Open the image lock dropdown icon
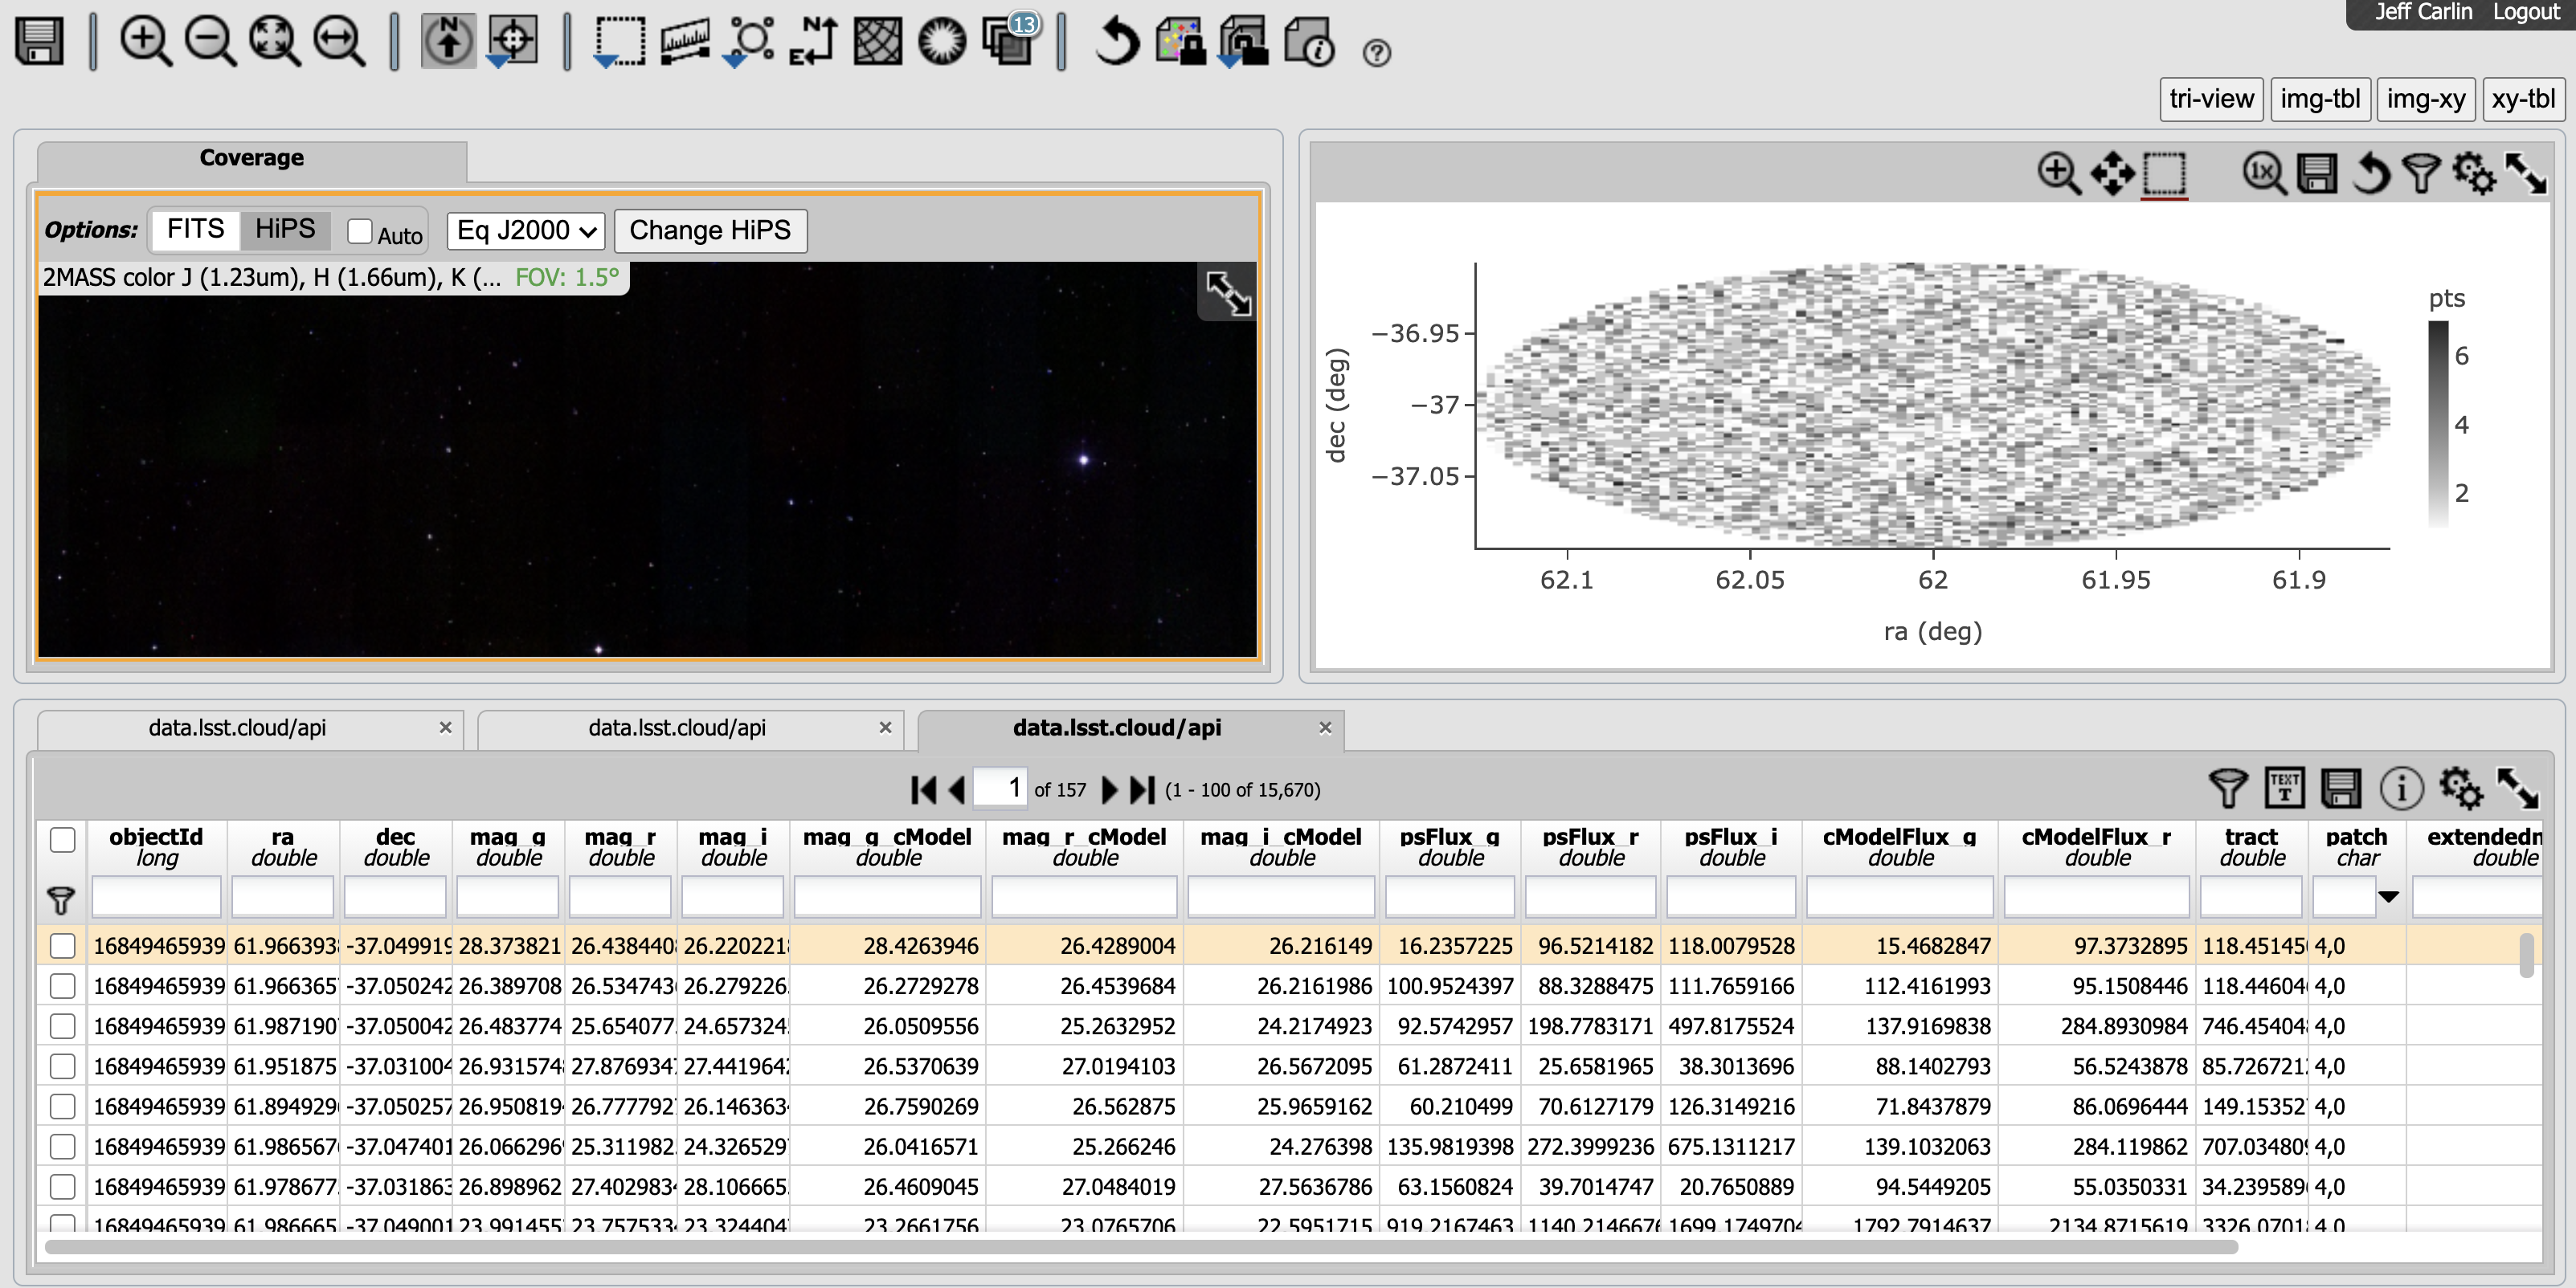 [x=1243, y=42]
